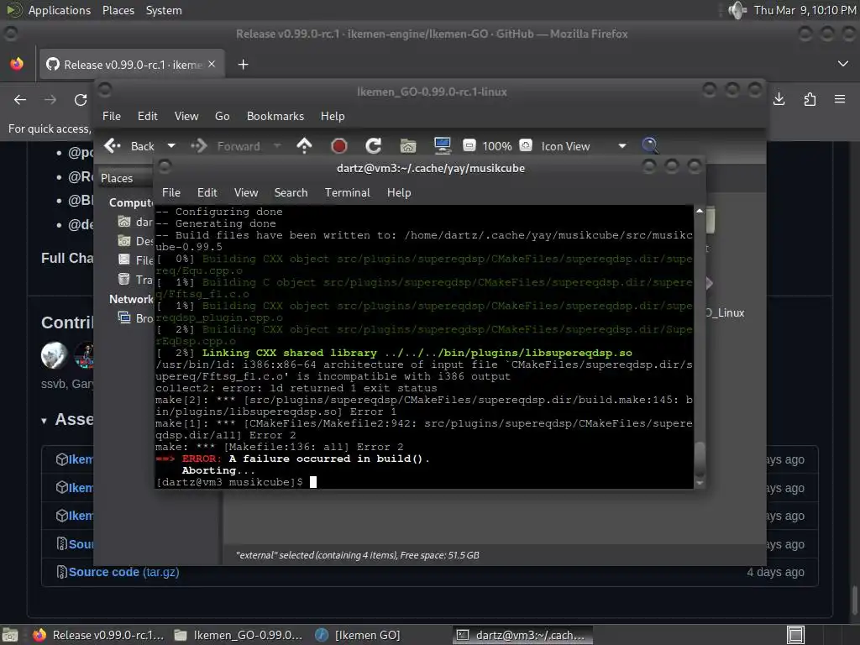Open Bookmarks menu in file manager
This screenshot has height=645, width=860.
tap(275, 116)
